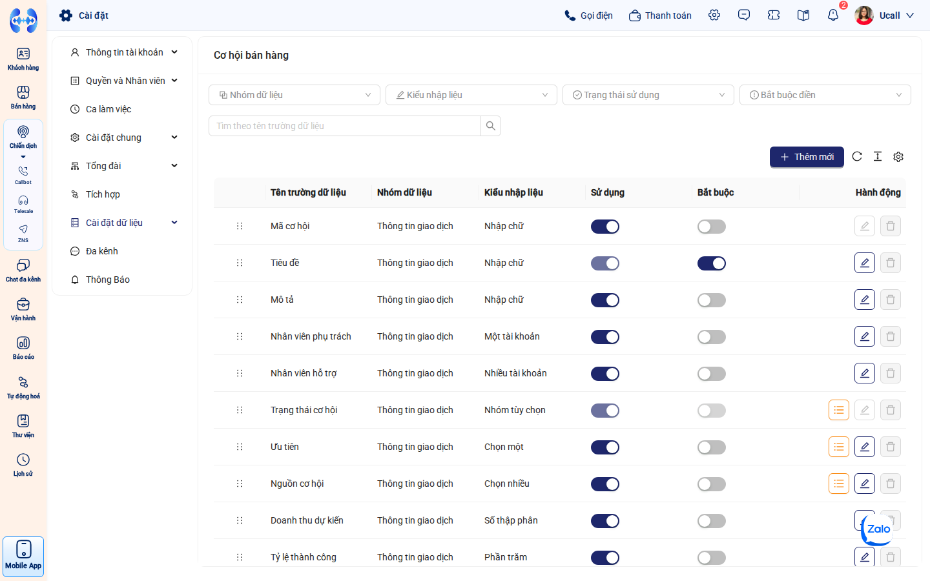
Task: Expand Quyền và Nhân viên menu
Action: (123, 81)
